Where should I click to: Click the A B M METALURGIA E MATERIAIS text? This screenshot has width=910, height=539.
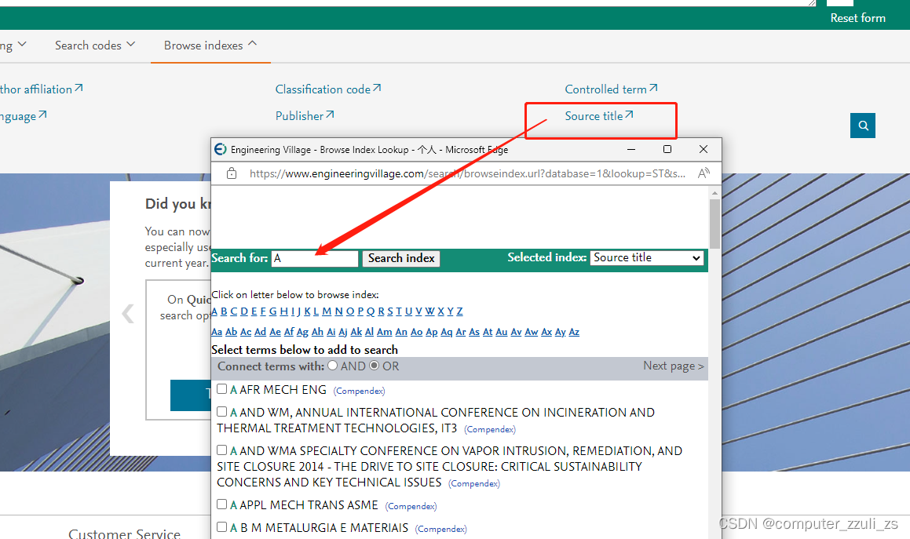tap(320, 528)
